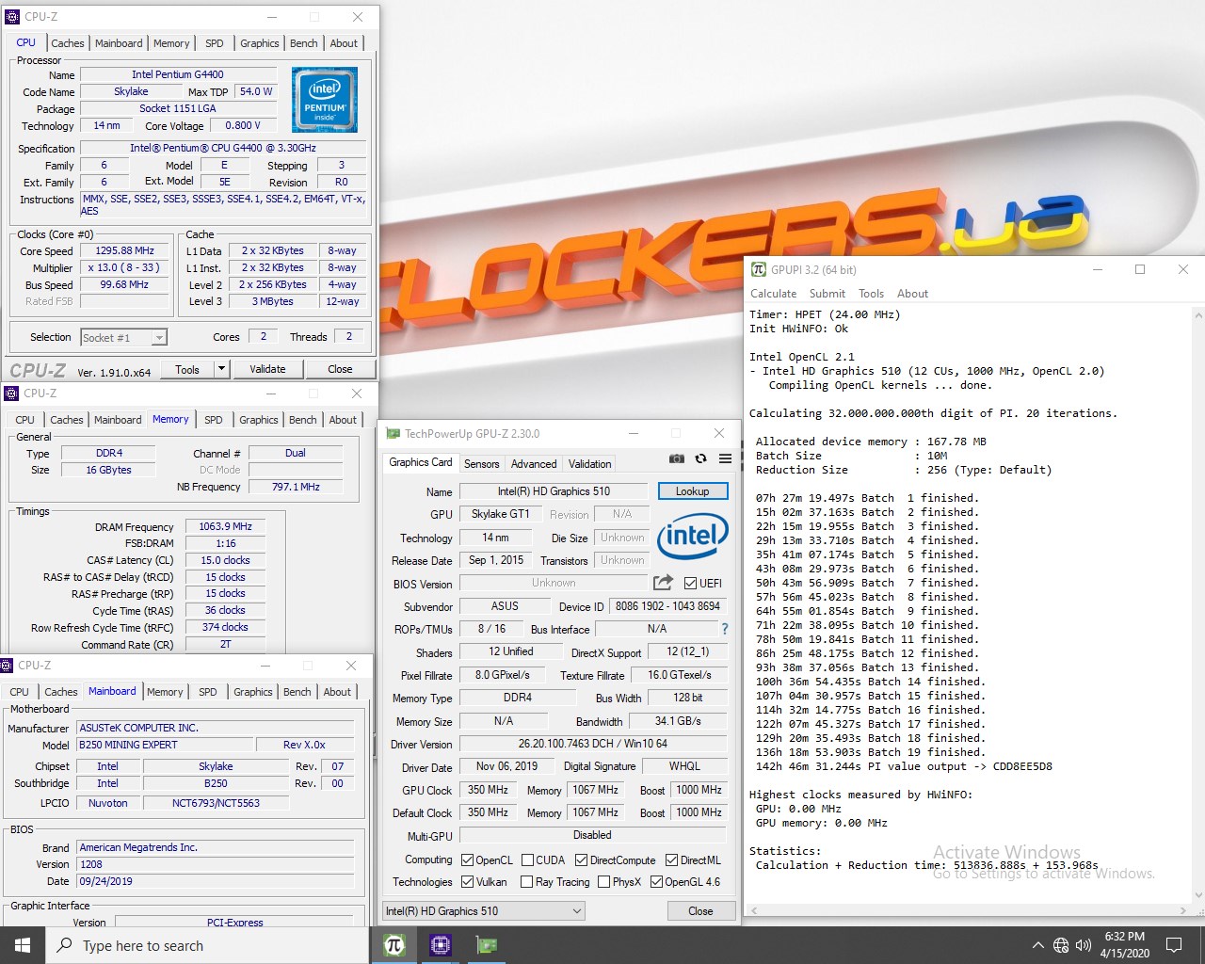Screen dimensions: 1205x964
Task: Toggle the OpenCL checkbox
Action: pos(467,860)
